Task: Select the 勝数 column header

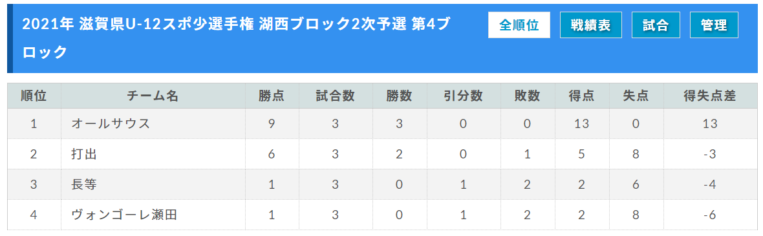Action: [399, 96]
